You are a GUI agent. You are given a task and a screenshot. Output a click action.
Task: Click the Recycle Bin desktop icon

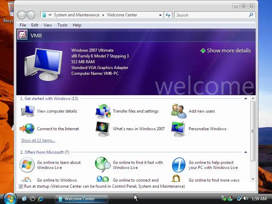[9, 12]
